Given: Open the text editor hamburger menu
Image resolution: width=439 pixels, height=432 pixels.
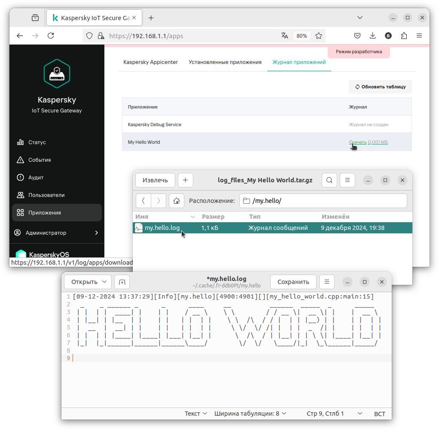Looking at the screenshot, I should click(x=327, y=282).
